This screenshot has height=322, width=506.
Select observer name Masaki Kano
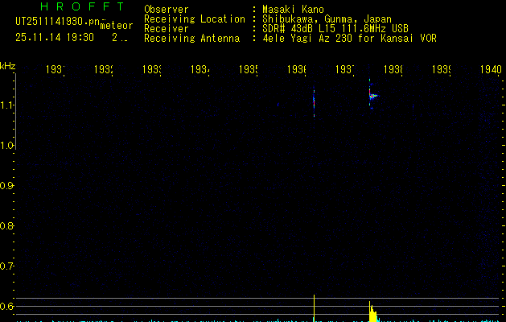[293, 10]
